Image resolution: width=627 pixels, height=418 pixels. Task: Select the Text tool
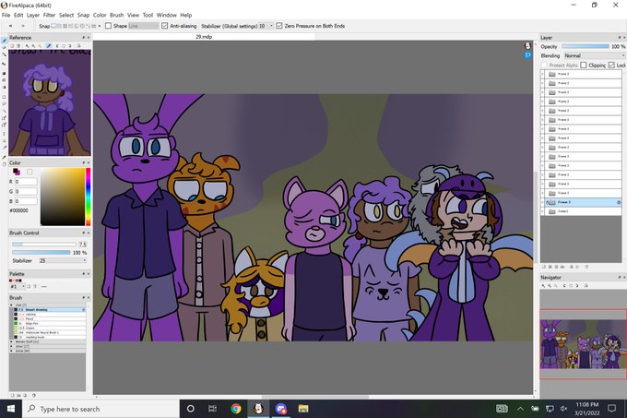click(4, 134)
